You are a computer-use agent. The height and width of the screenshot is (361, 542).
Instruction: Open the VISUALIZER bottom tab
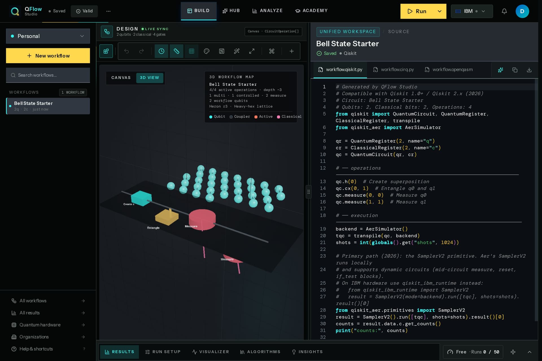pyautogui.click(x=211, y=352)
